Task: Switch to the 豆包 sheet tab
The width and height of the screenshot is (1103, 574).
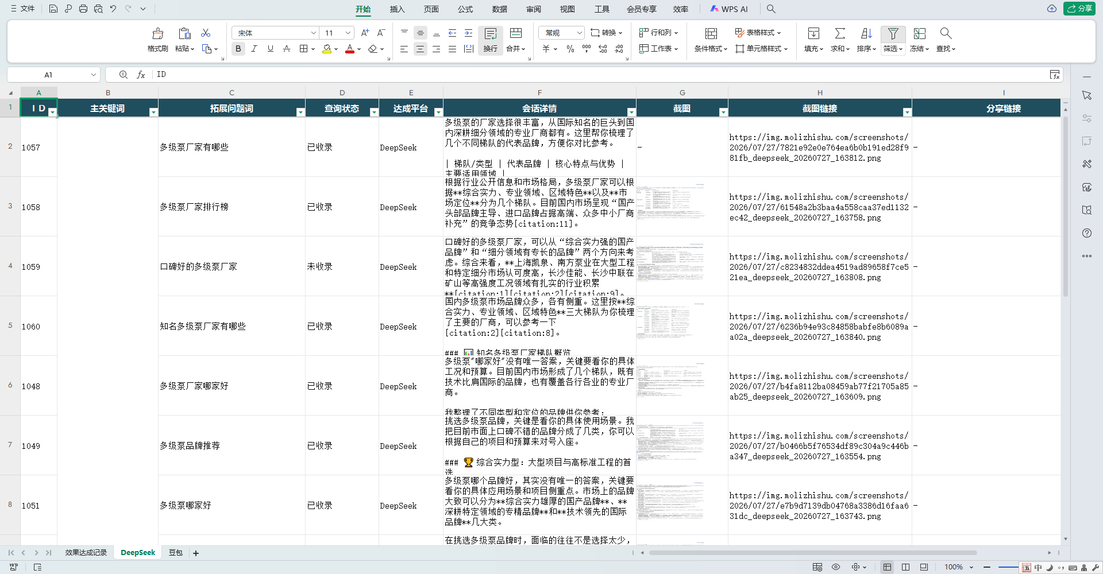Action: click(175, 553)
